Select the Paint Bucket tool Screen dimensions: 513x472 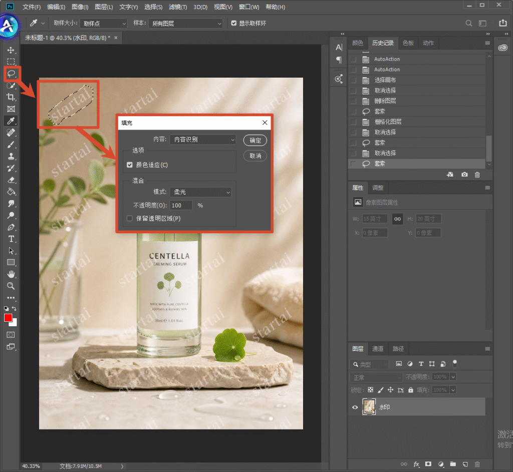[11, 192]
